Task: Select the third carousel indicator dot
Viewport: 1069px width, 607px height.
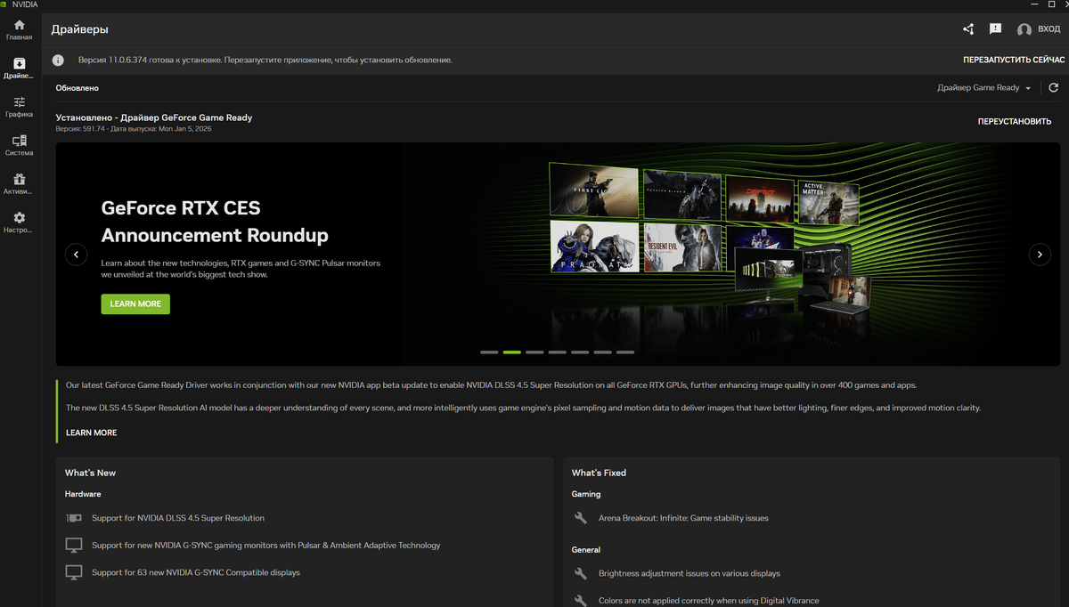Action: [x=534, y=352]
